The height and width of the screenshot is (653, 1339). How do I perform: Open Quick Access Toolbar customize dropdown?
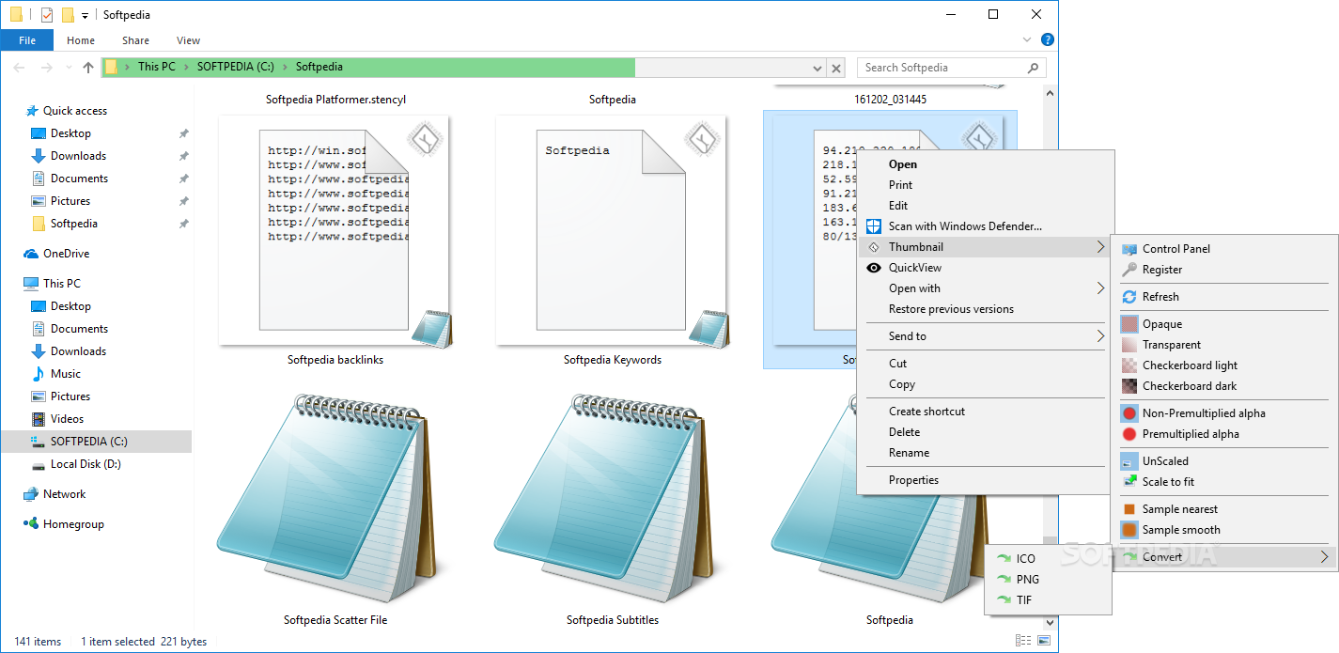point(85,16)
